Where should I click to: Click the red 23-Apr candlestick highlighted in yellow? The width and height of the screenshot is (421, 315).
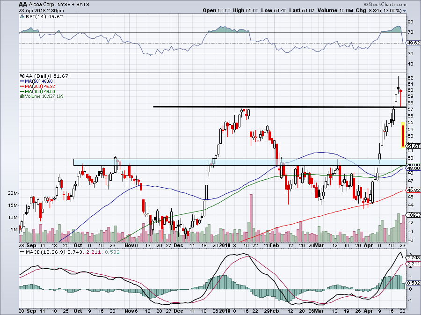click(403, 135)
